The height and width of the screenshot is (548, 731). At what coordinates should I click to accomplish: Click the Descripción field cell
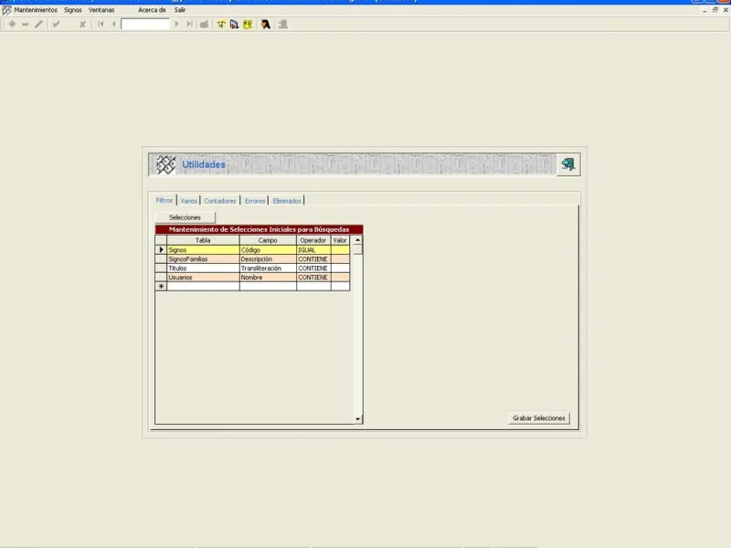pos(268,259)
